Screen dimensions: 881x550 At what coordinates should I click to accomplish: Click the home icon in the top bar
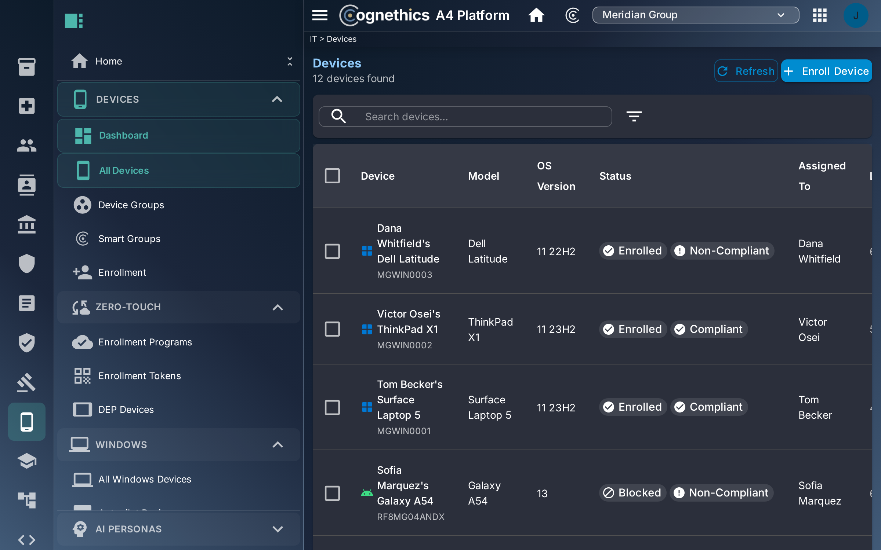tap(536, 15)
